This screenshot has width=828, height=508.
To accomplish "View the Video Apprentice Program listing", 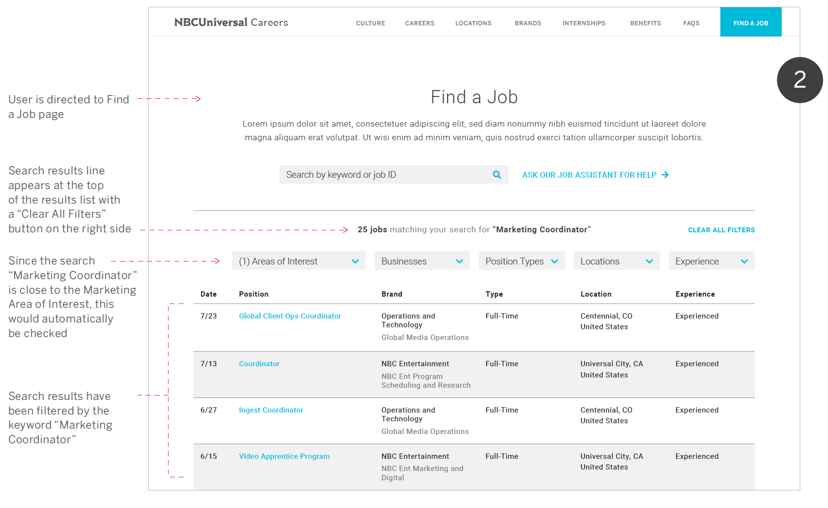I will (284, 456).
